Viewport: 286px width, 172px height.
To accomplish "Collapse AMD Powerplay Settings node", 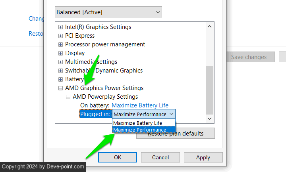I will [x=68, y=97].
